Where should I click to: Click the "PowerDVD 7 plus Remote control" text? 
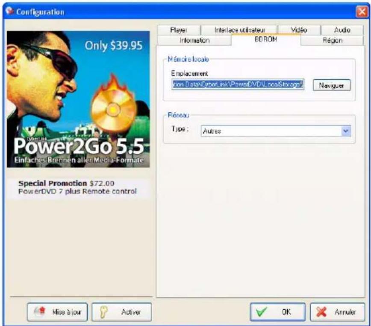[x=77, y=191]
